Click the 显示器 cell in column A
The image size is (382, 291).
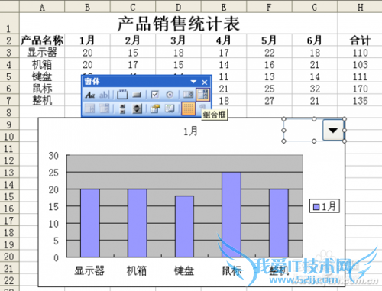(x=42, y=53)
